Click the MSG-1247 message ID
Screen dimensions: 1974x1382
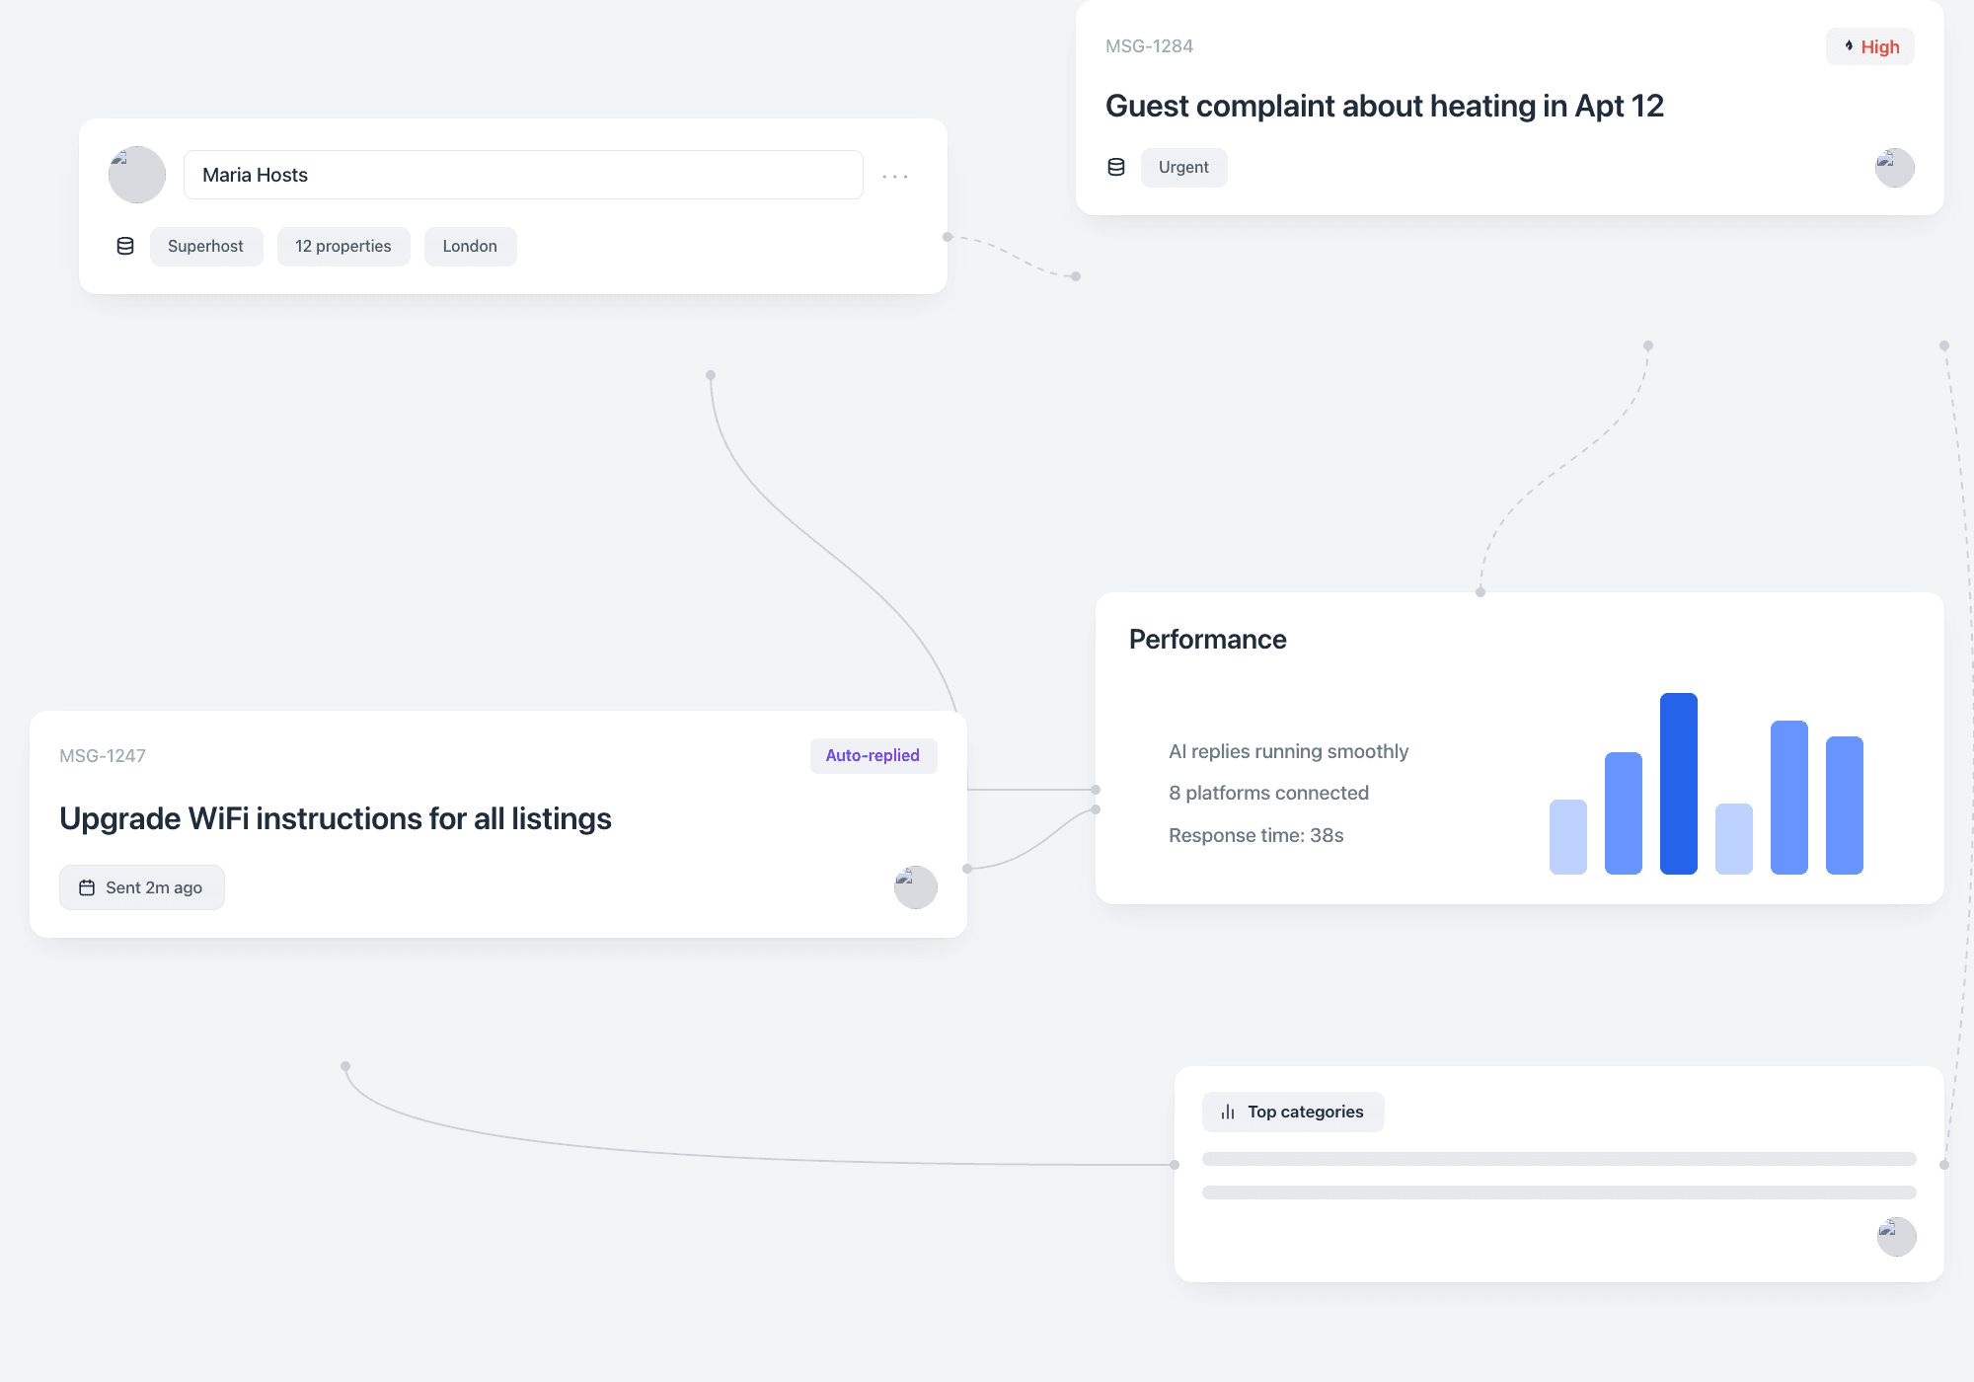click(103, 756)
